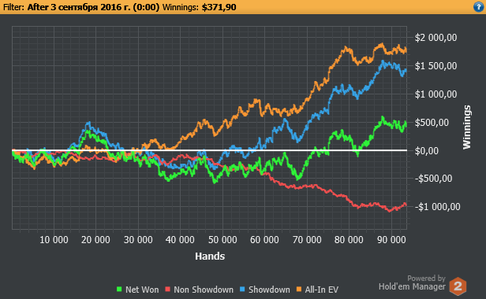Click the 60 000 hands axis label
This screenshot has height=299, width=486.
[264, 240]
